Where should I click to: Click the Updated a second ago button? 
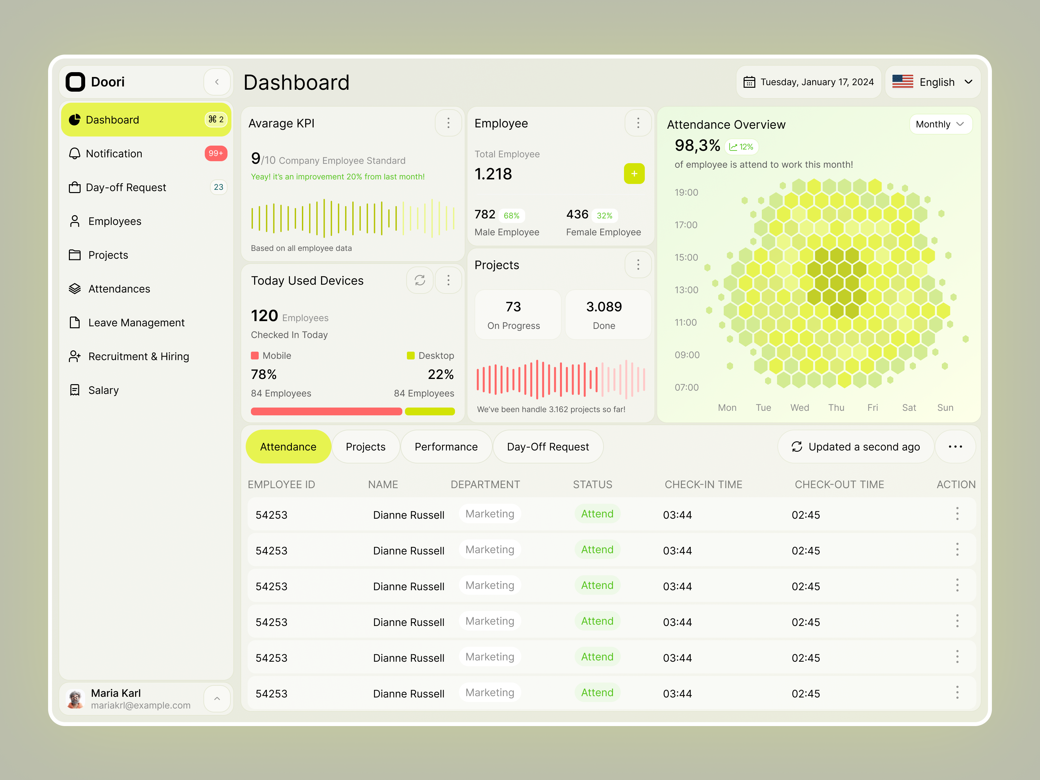(x=856, y=447)
